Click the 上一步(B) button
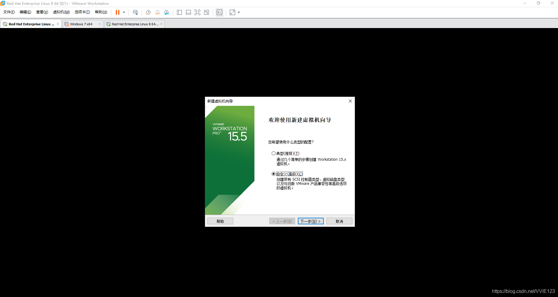This screenshot has height=297, width=558. pos(282,221)
